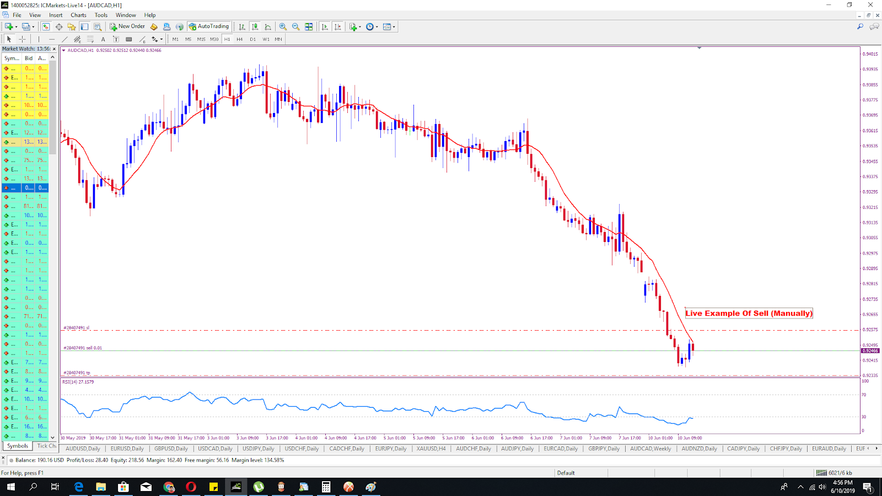The width and height of the screenshot is (882, 496).
Task: Open the indicators list dropdown arrow
Action: pos(359,26)
